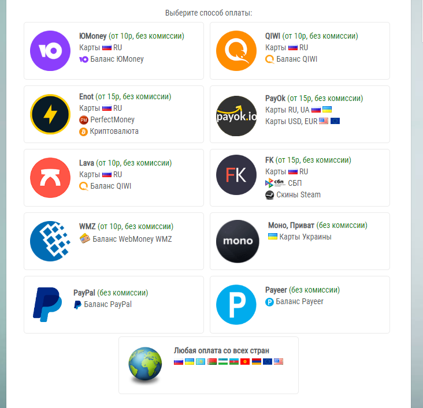Click the WebMoney wallet card icon

pyautogui.click(x=85, y=238)
